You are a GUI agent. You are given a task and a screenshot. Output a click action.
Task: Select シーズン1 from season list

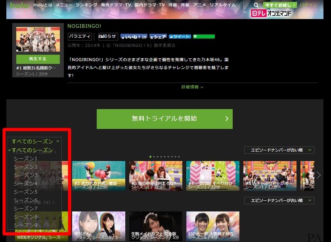(x=25, y=159)
